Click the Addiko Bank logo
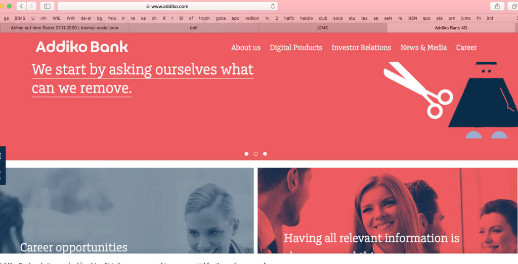The width and height of the screenshot is (518, 264). coord(81,47)
